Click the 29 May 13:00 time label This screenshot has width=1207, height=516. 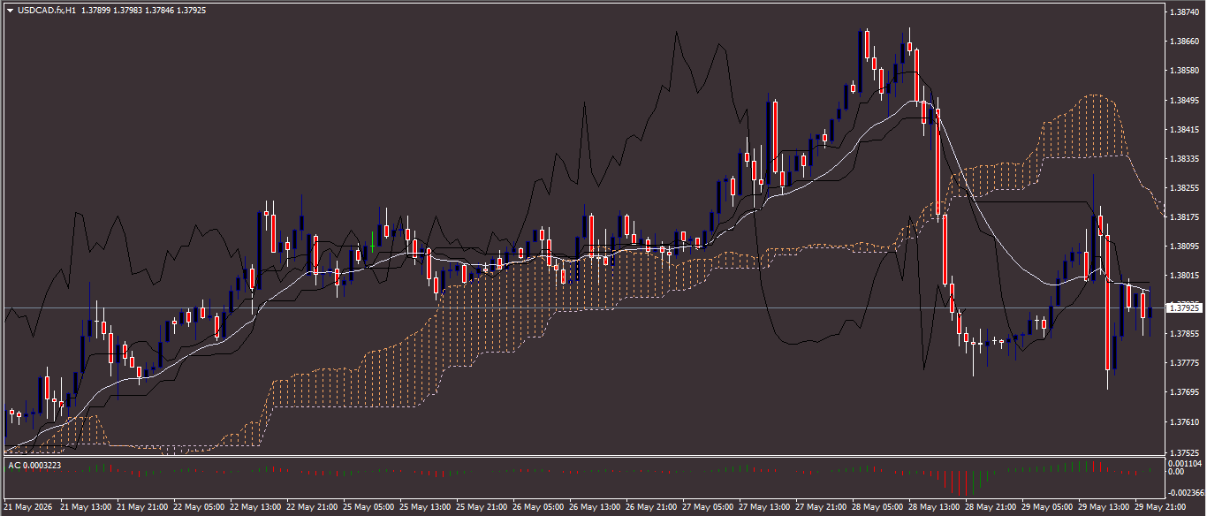coord(1104,508)
